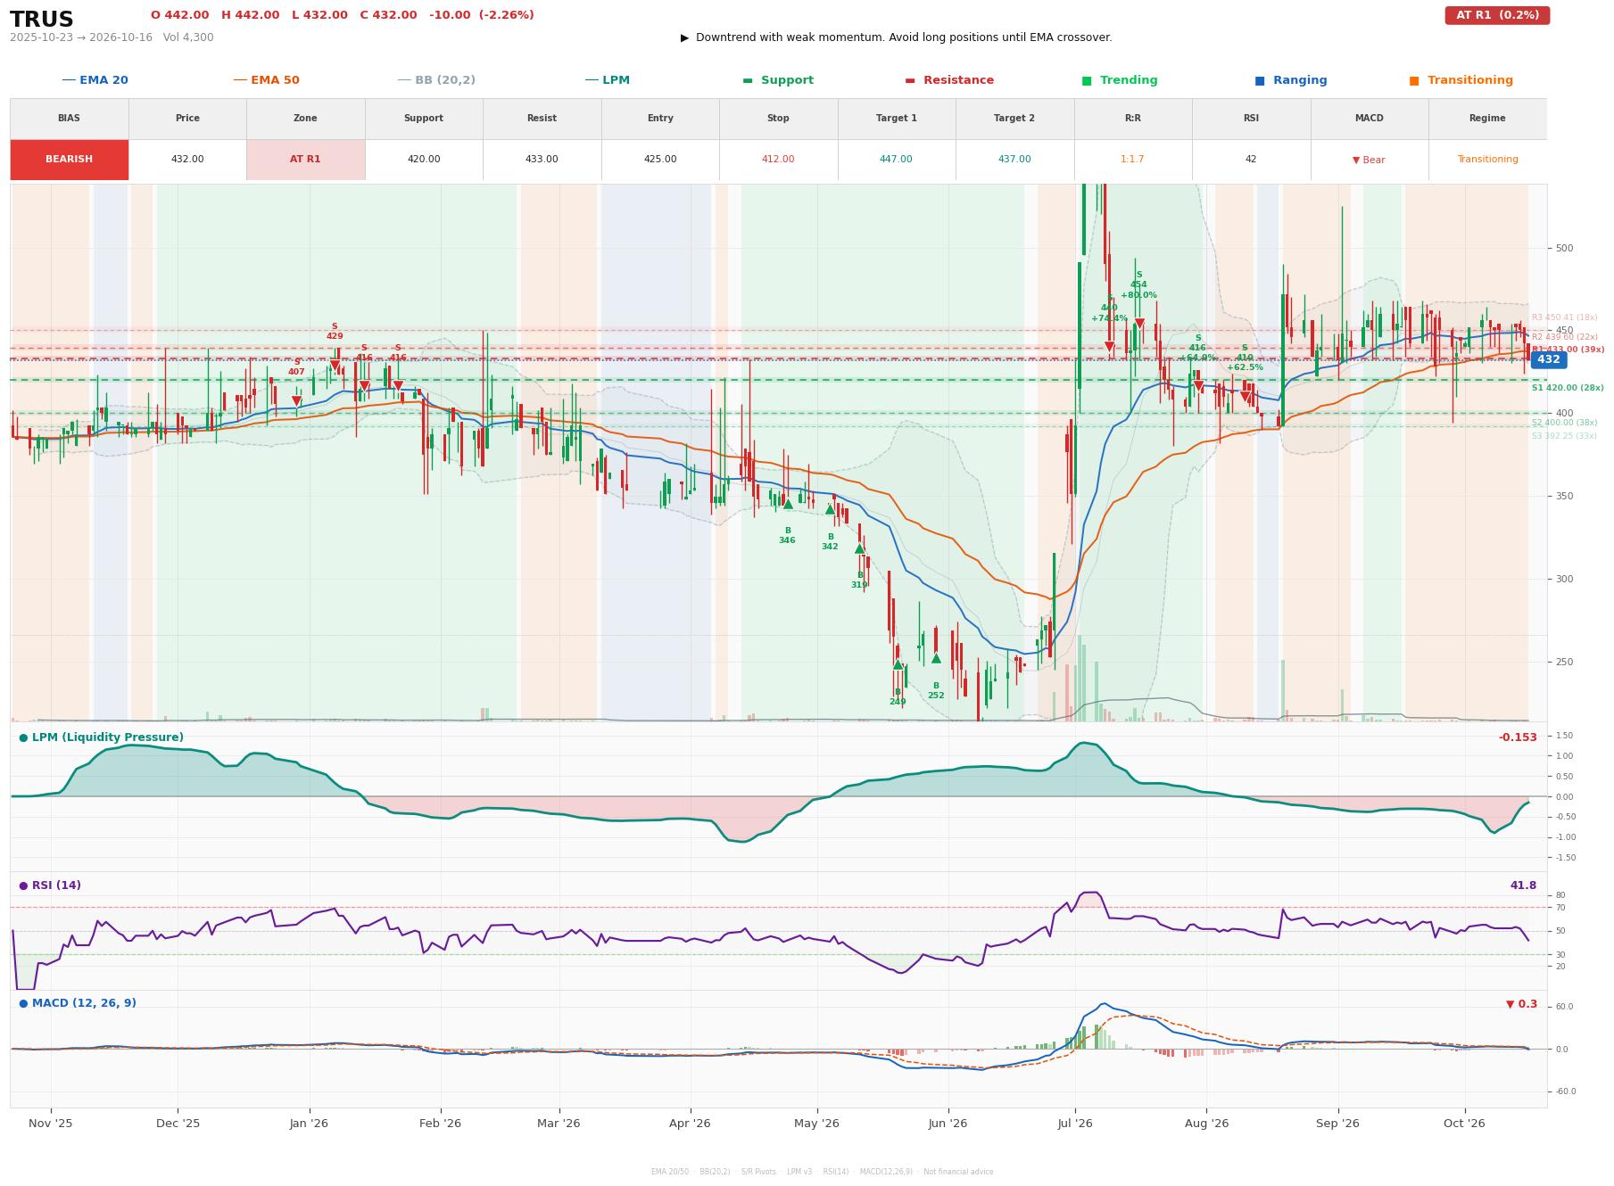The height and width of the screenshot is (1186, 1614).
Task: Click the R:R value 1:1.7
Action: 1132,160
